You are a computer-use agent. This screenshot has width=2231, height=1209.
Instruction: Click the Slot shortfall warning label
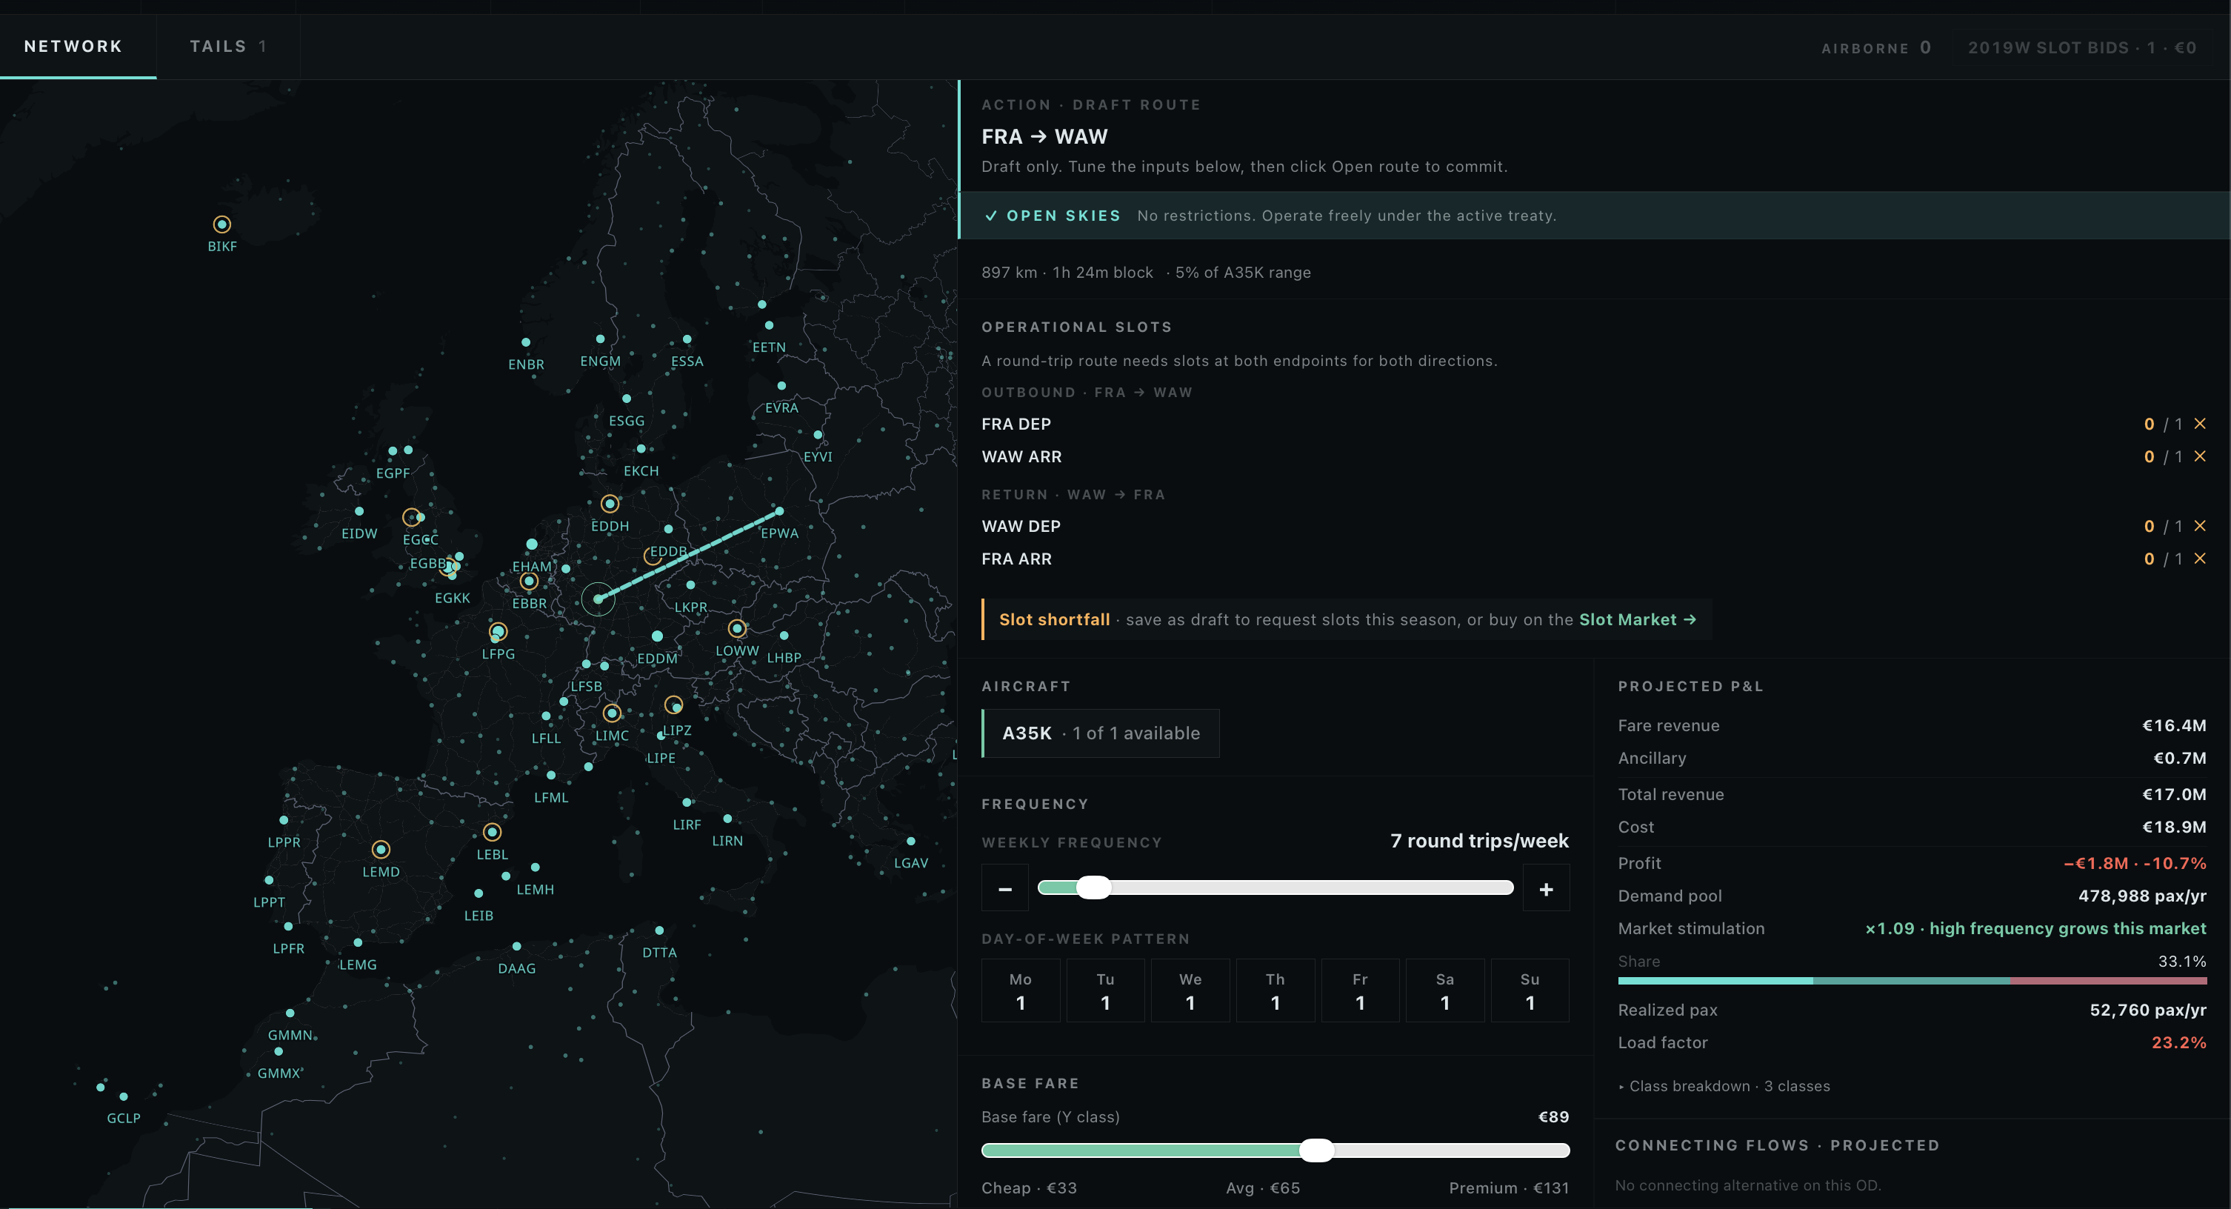1054,619
